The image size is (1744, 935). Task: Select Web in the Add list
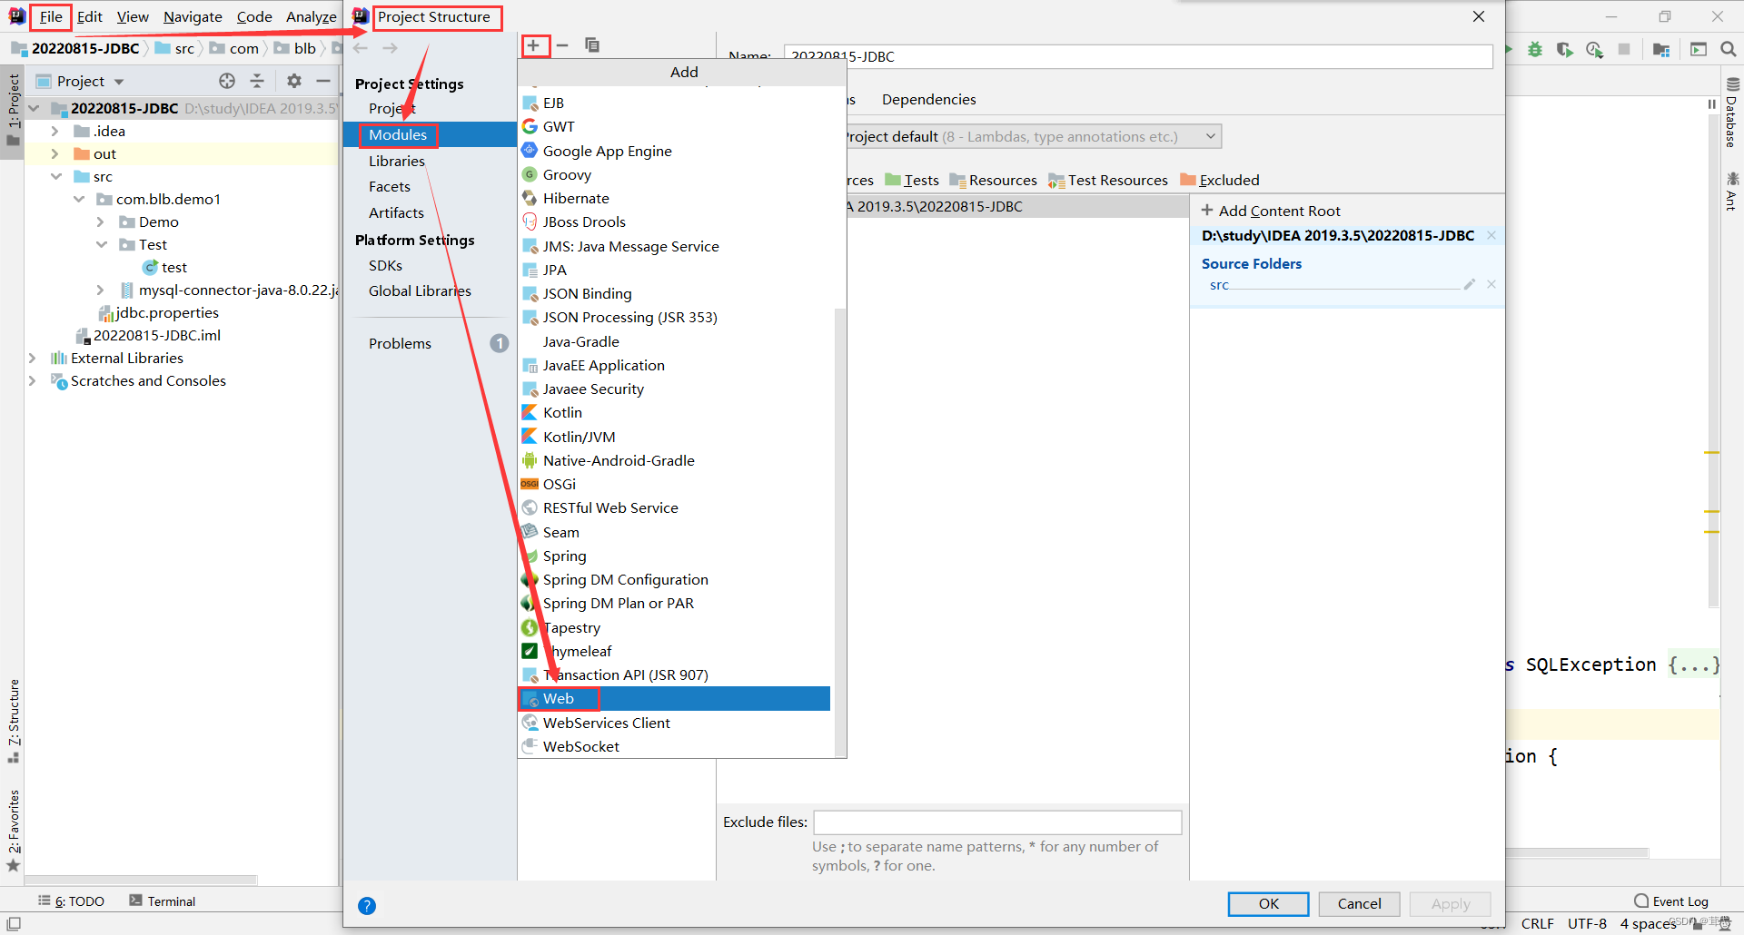(674, 698)
